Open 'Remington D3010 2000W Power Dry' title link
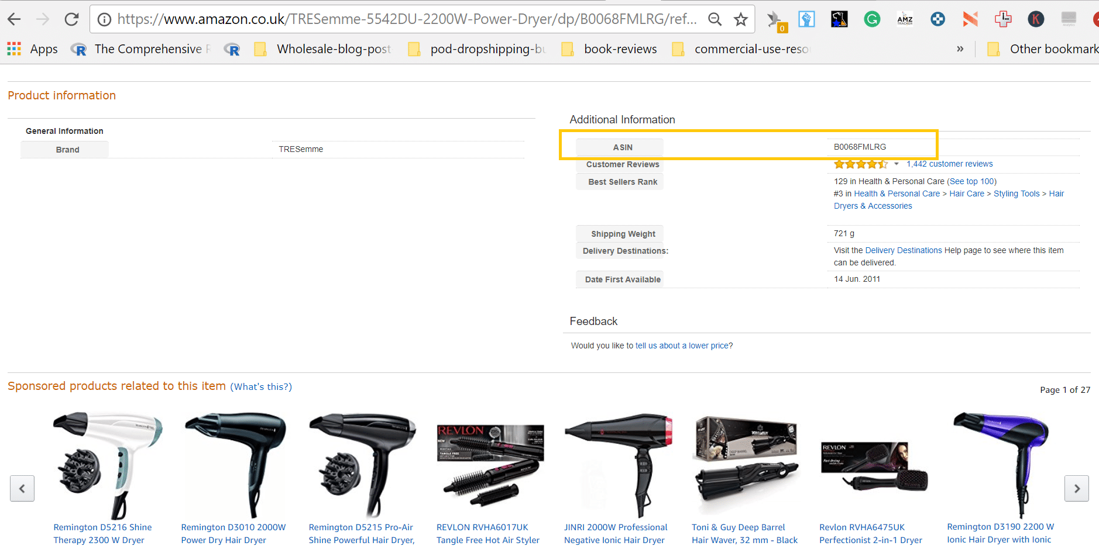 click(233, 534)
